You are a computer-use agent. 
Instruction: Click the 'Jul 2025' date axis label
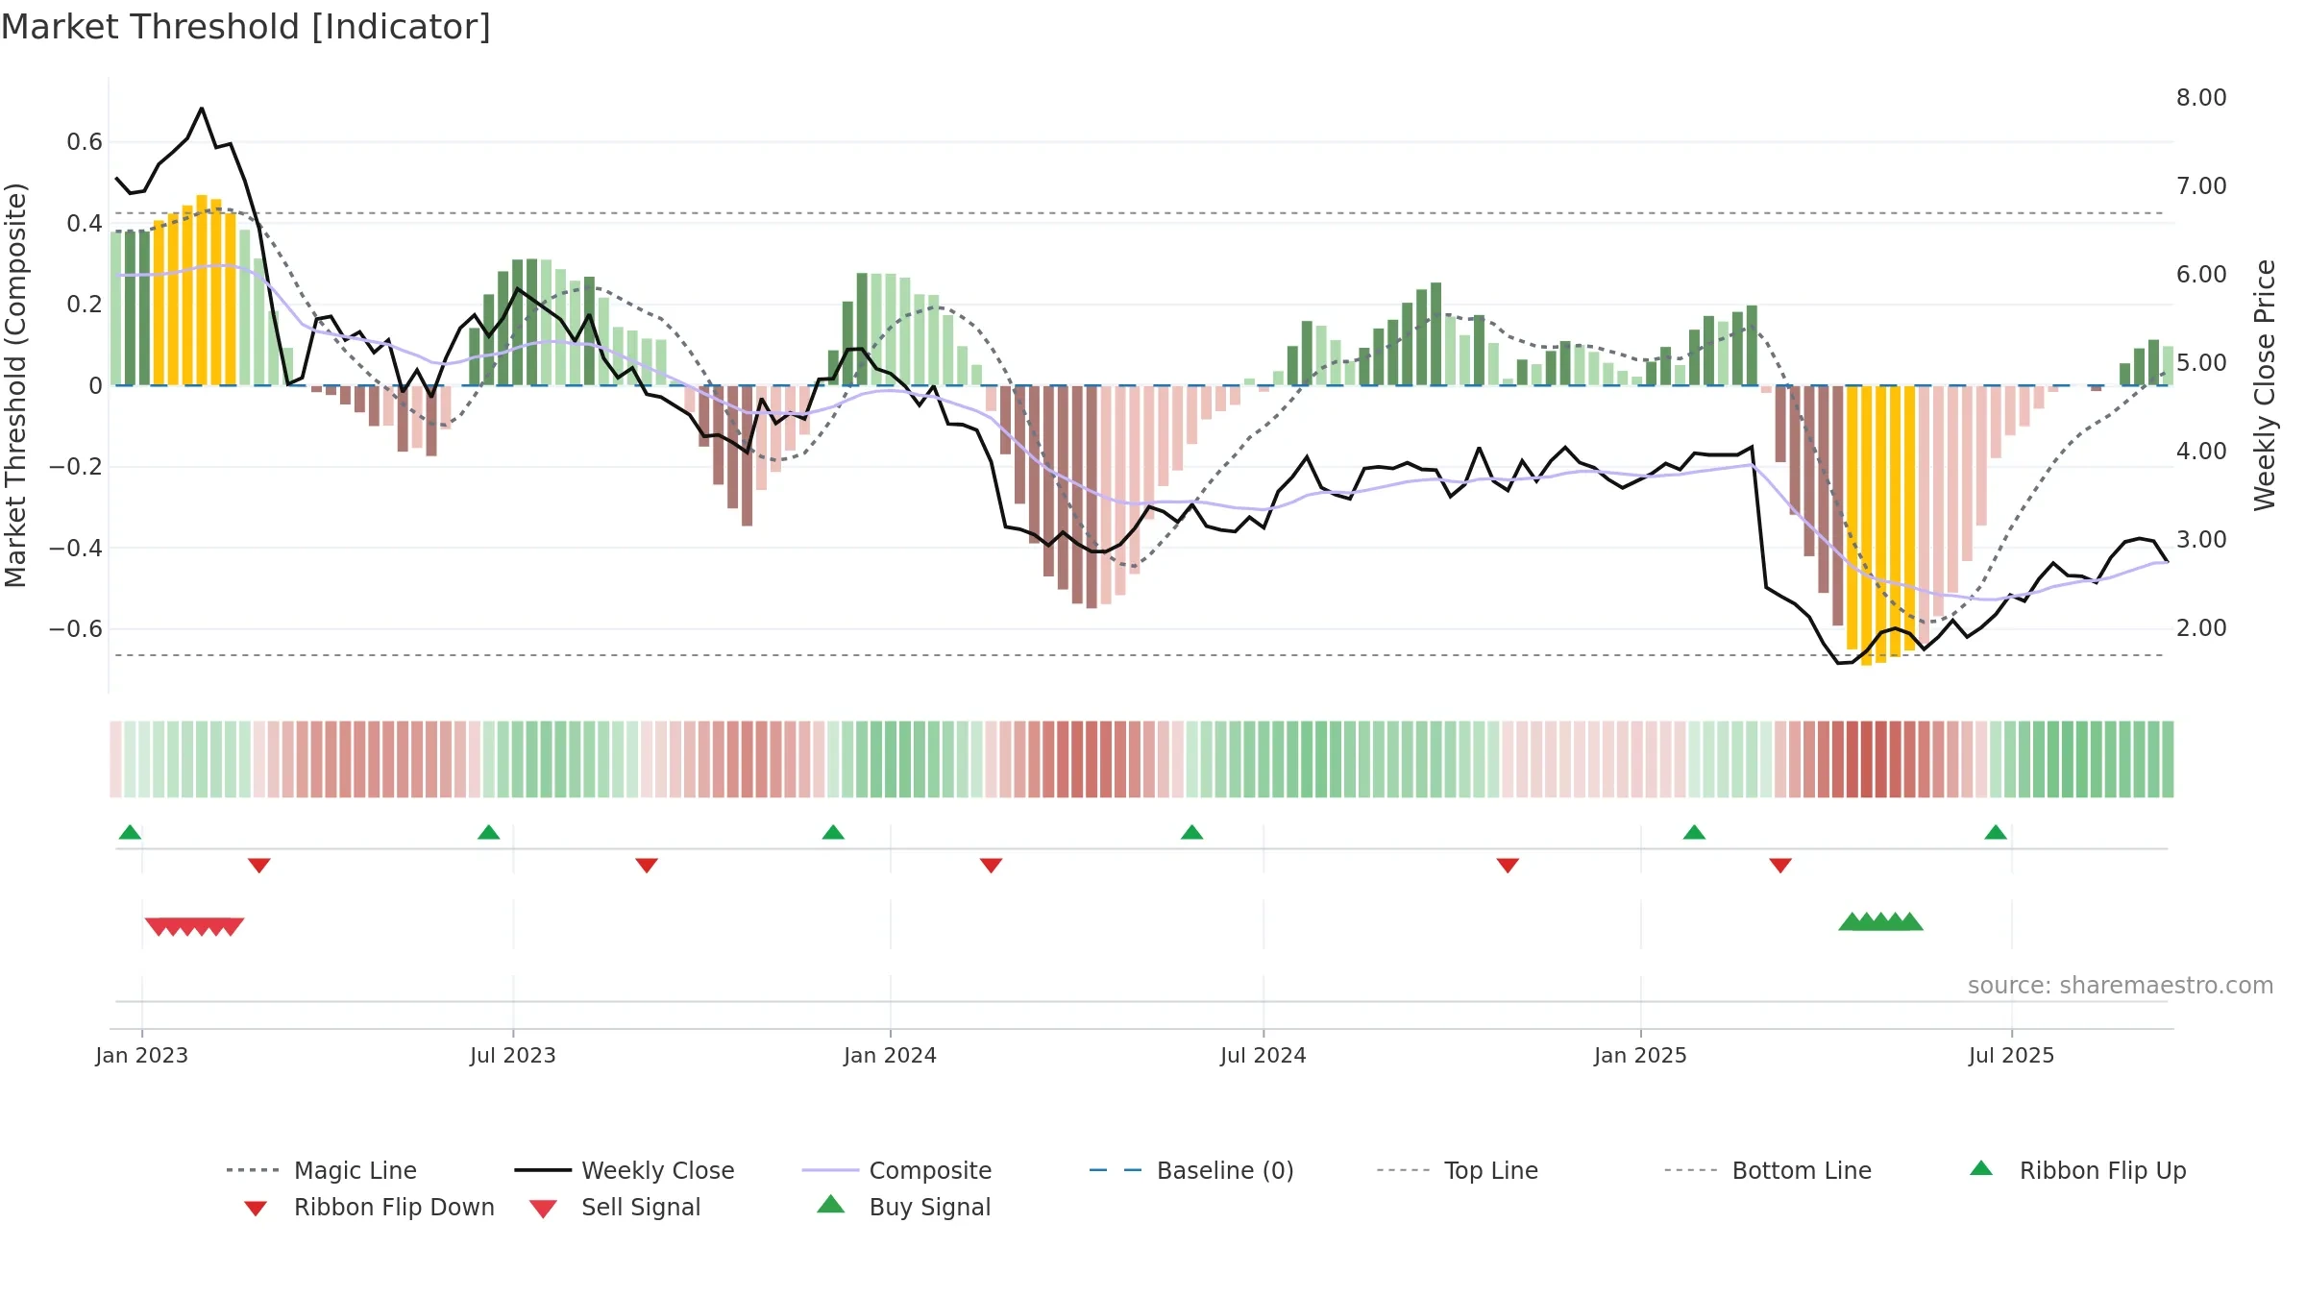pos(2012,1055)
